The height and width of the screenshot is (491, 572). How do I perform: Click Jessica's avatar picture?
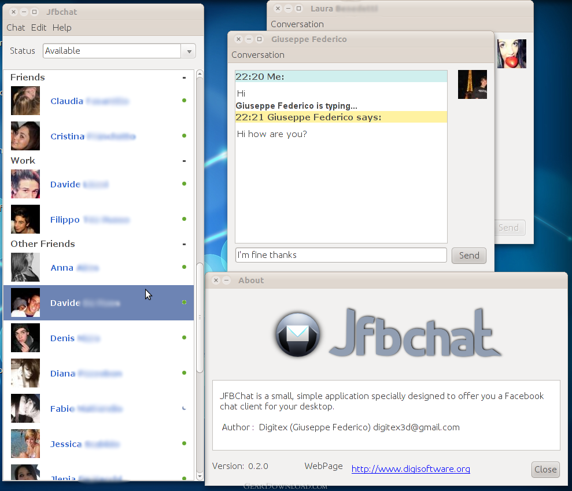pos(25,444)
